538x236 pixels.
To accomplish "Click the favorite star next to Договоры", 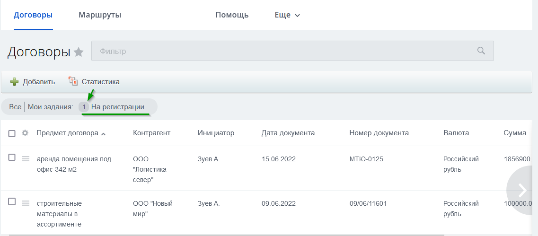I will tap(79, 52).
